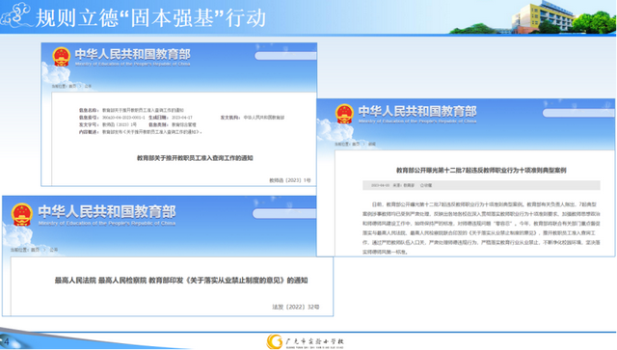Click the national emblem on the 从业禁止制度 notice page
This screenshot has width=617, height=350.
click(21, 215)
